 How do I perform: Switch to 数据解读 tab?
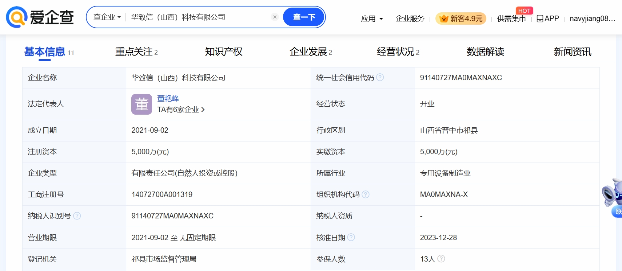point(485,52)
